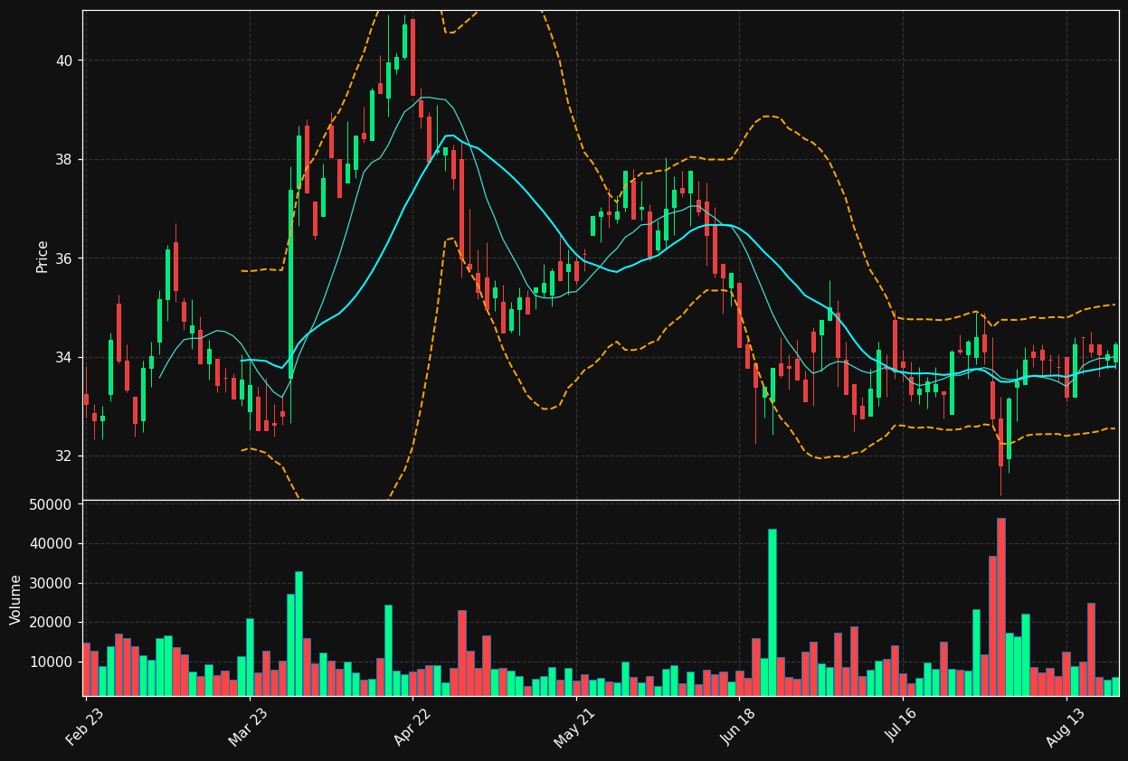Click the 40000 volume axis label
This screenshot has width=1128, height=761.
click(52, 544)
